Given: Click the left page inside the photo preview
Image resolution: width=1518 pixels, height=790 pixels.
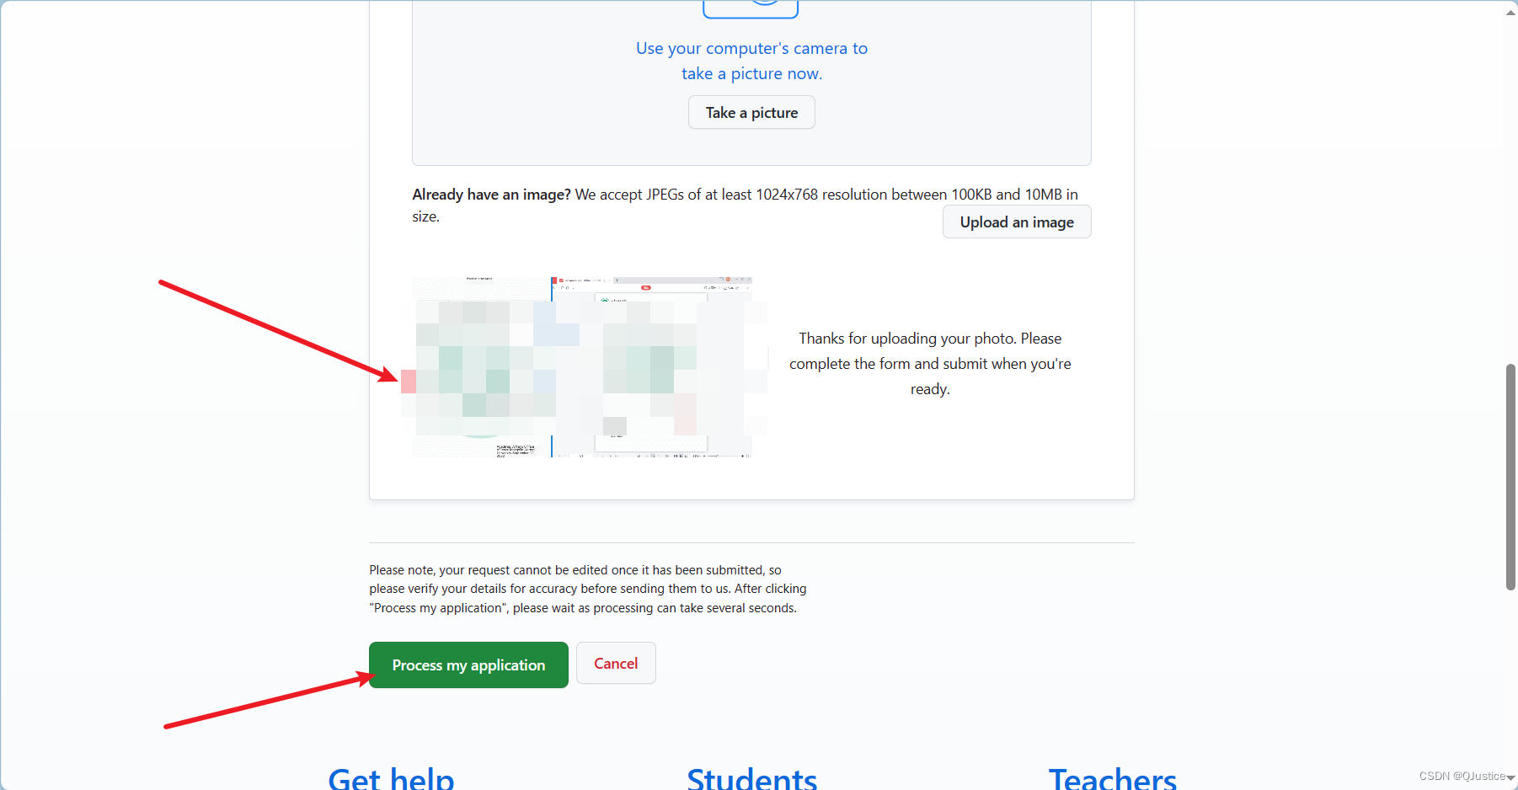Looking at the screenshot, I should pos(480,367).
